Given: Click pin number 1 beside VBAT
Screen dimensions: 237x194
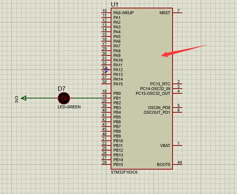Looking at the screenshot, I should [x=178, y=143].
